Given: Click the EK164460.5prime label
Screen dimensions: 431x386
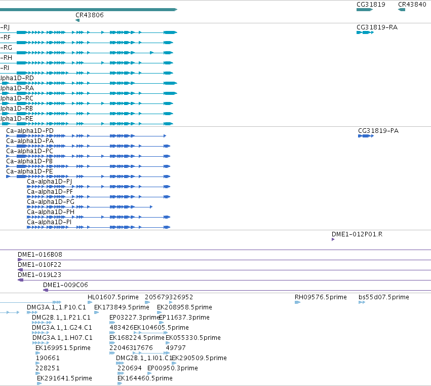Looking at the screenshot, I should 145,378.
